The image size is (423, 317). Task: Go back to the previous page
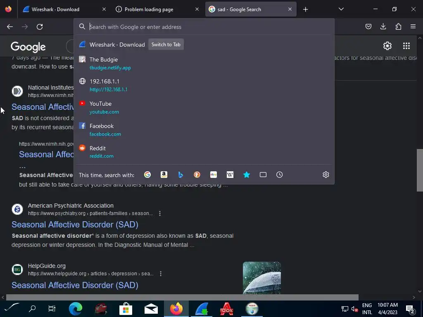10,27
